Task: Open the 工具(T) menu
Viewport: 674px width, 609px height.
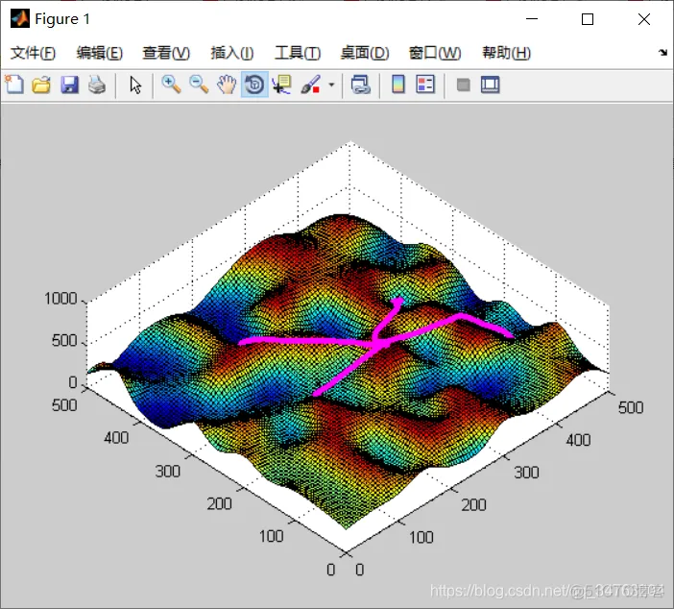Action: (298, 53)
